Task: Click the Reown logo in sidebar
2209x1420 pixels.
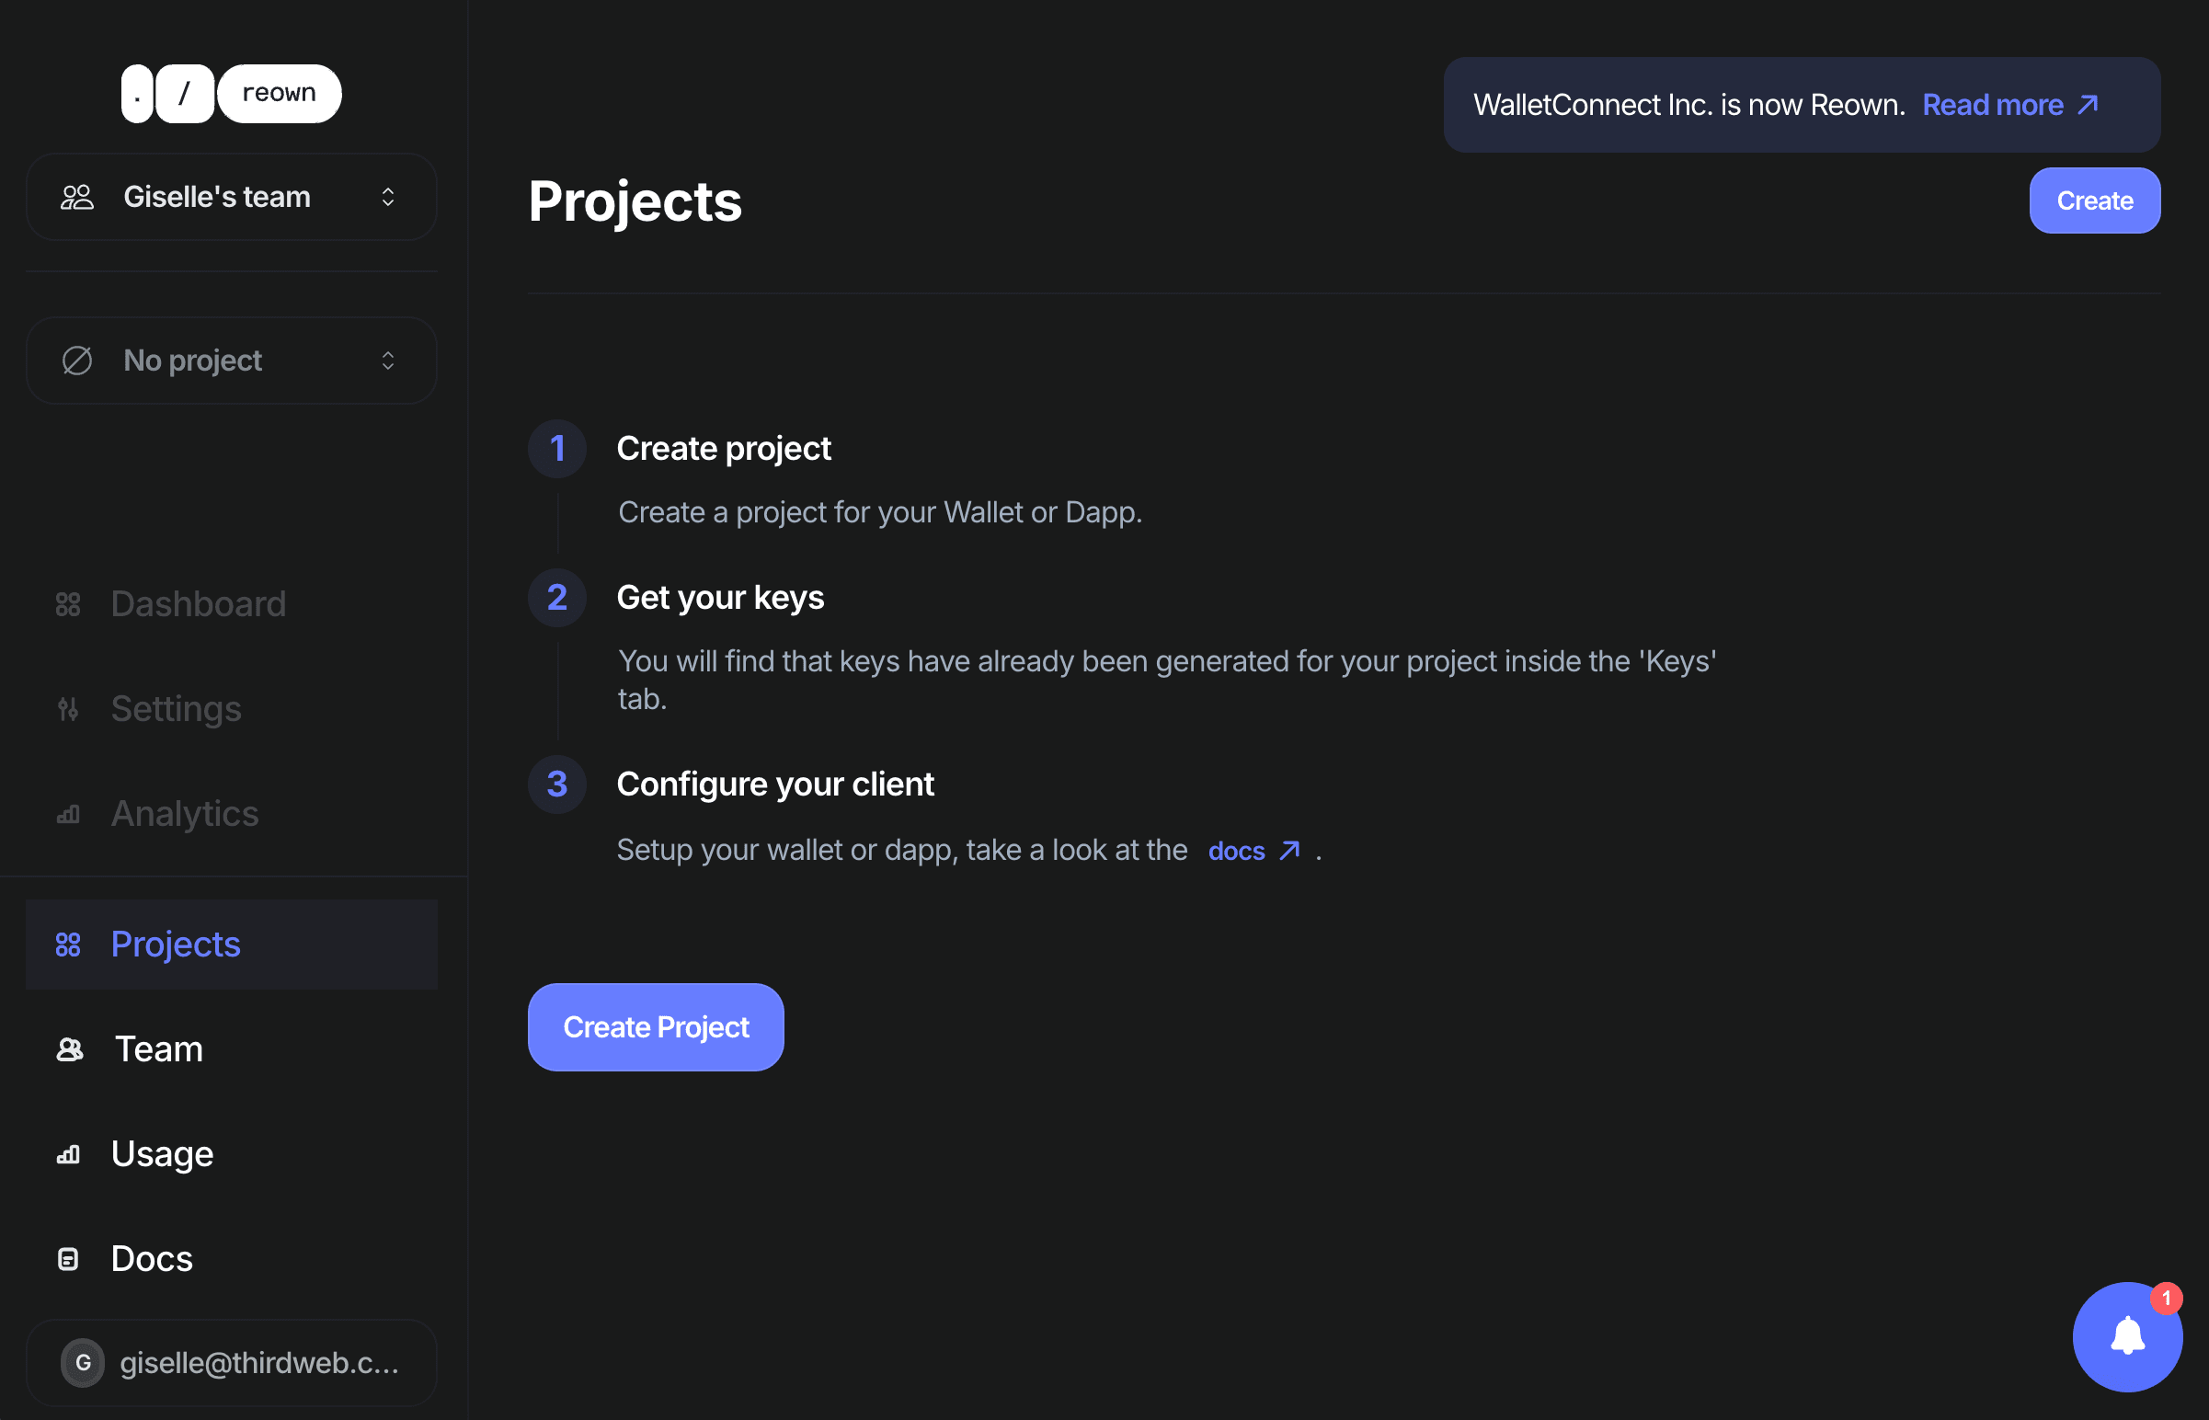Action: click(x=232, y=93)
